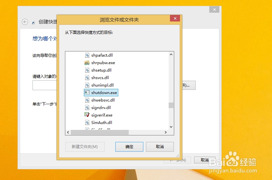Click the file list scroll up arrow
This screenshot has width=272, height=180.
171,54
